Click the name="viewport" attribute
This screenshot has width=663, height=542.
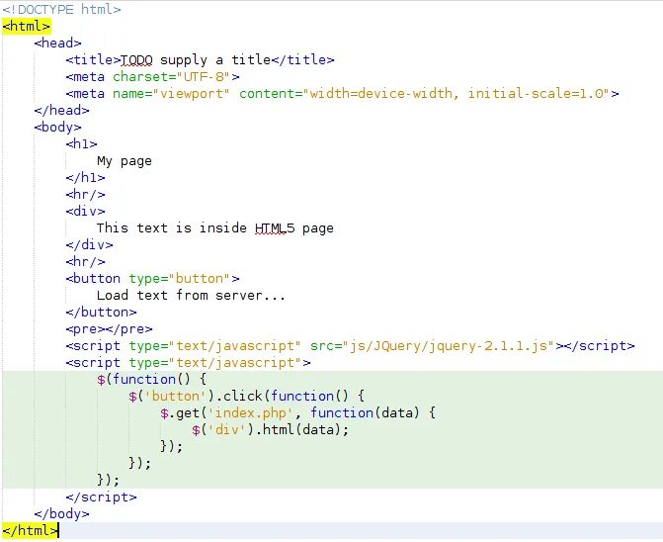171,94
